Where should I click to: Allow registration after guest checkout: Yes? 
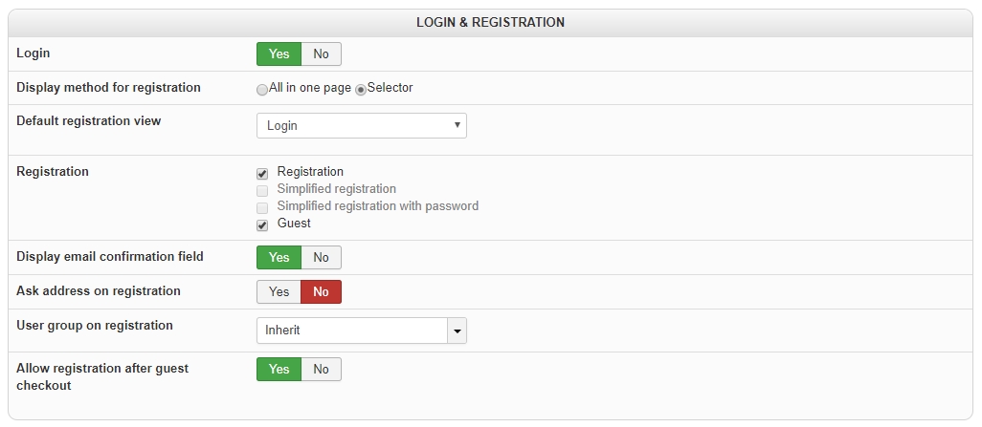(279, 370)
